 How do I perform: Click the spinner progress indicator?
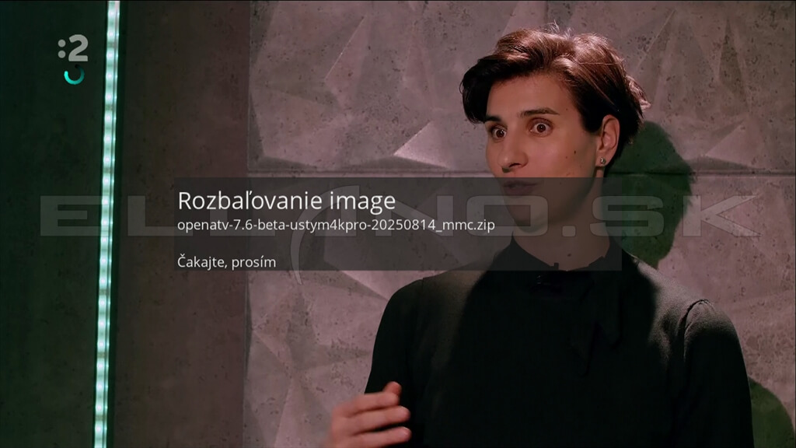[x=75, y=75]
